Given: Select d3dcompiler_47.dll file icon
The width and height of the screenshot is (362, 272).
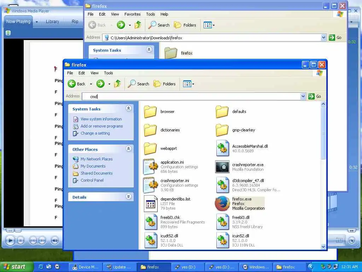Looking at the screenshot, I should pos(222,185).
